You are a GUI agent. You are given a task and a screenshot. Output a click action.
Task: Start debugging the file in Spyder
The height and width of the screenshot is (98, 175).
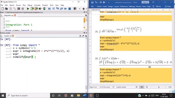pos(49,9)
